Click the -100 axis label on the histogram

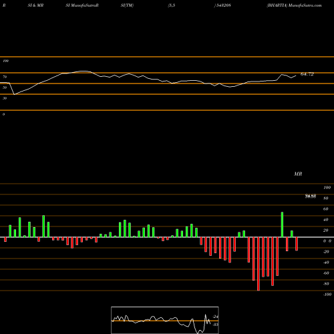click(327, 295)
